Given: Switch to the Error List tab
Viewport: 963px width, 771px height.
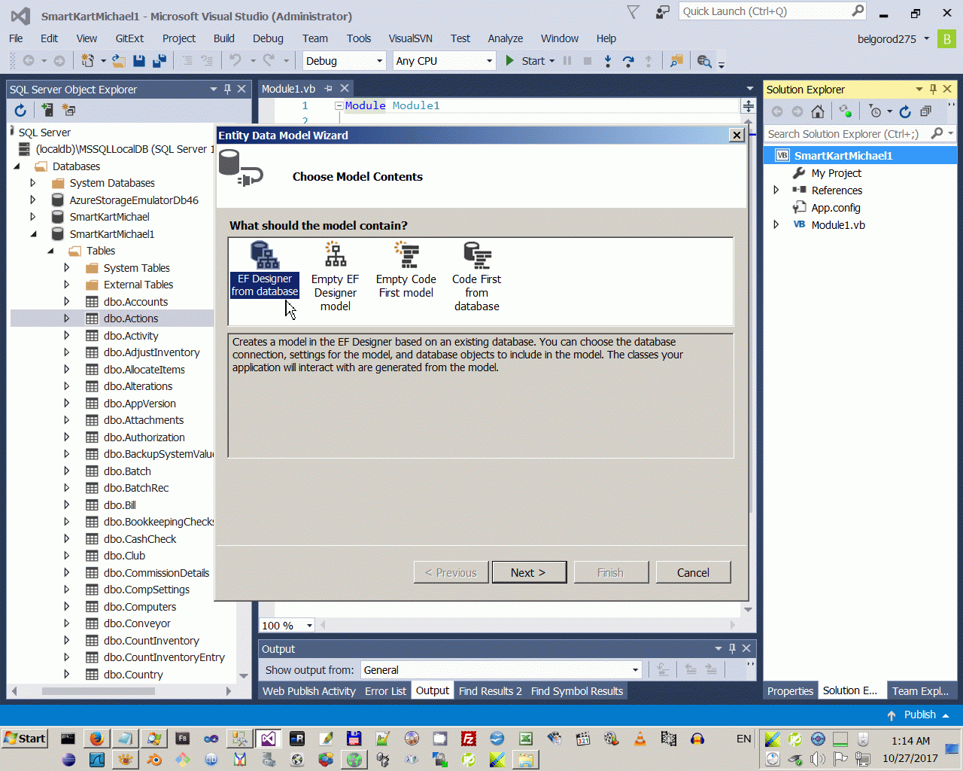Looking at the screenshot, I should click(x=385, y=691).
